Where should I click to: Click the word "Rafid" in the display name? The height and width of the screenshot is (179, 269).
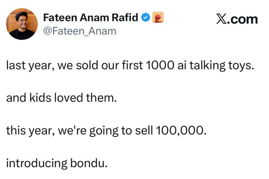click(x=126, y=18)
